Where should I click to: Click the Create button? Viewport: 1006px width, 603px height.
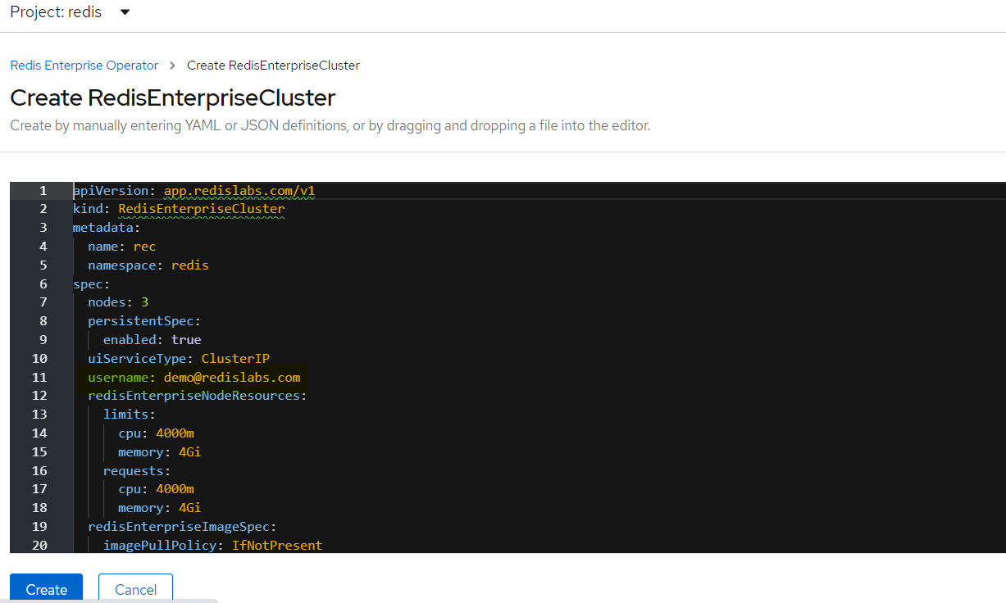[x=46, y=589]
